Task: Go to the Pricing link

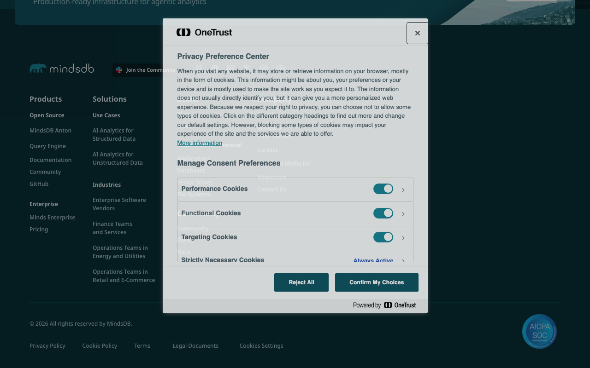Action: click(39, 230)
